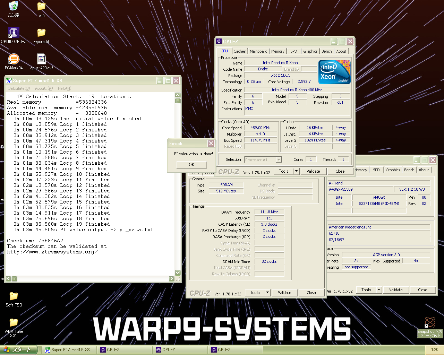Click 'Loop 19 finished' line in Super PI
Image resolution: width=444 pixels, height=355 pixels.
62,224
